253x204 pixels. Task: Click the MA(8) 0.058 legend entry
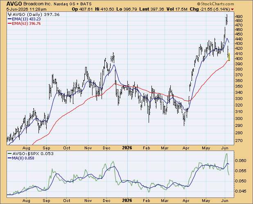click(x=23, y=158)
